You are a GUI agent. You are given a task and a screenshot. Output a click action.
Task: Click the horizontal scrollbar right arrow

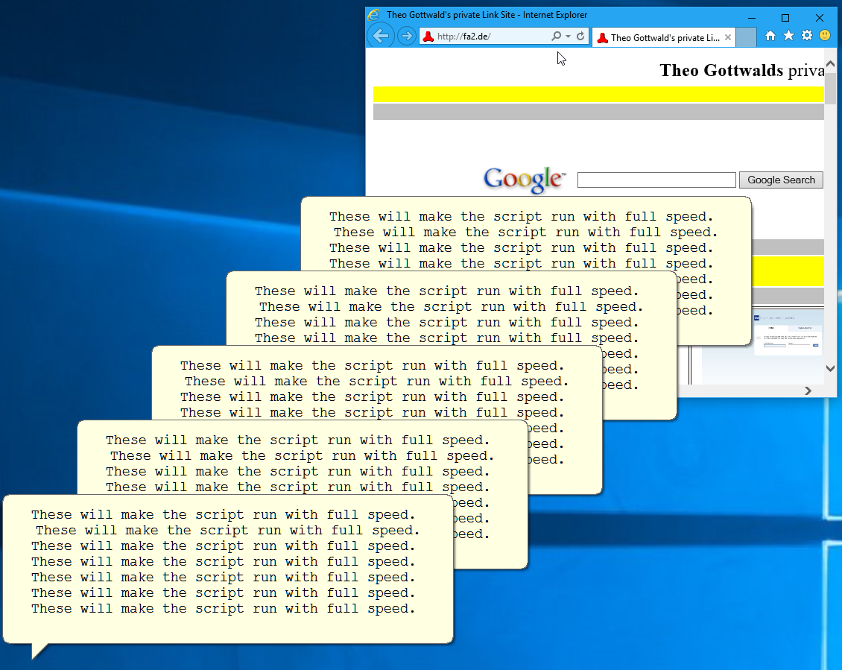(x=807, y=391)
